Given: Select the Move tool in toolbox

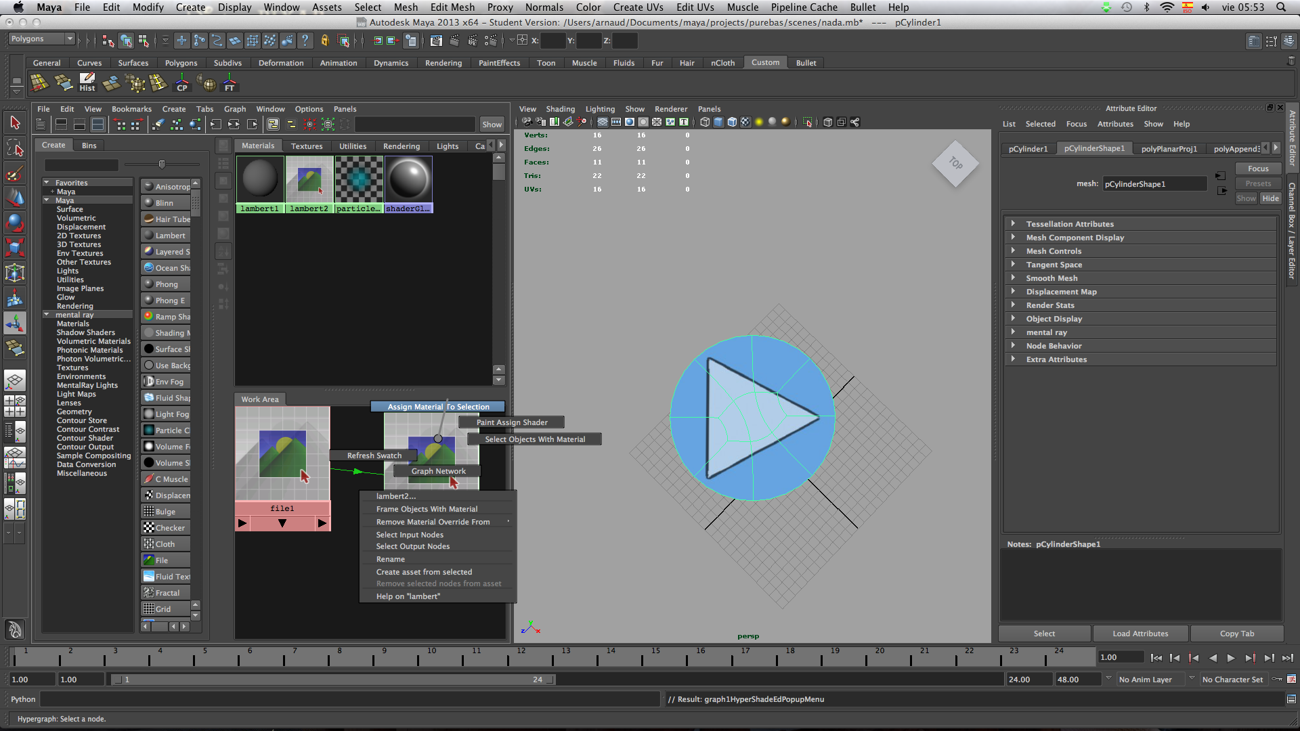Looking at the screenshot, I should point(15,198).
